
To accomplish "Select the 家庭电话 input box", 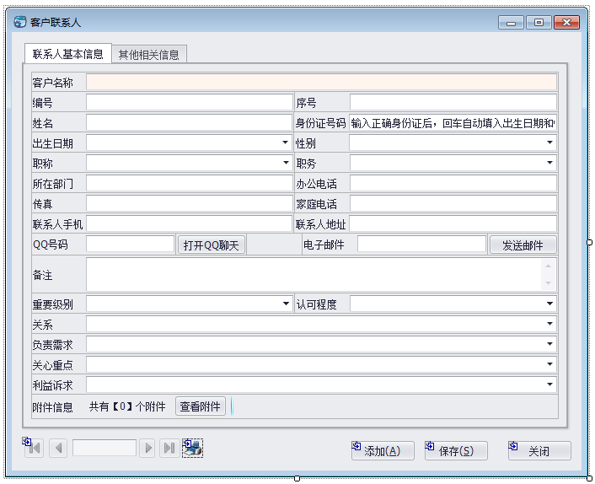I will pyautogui.click(x=453, y=203).
